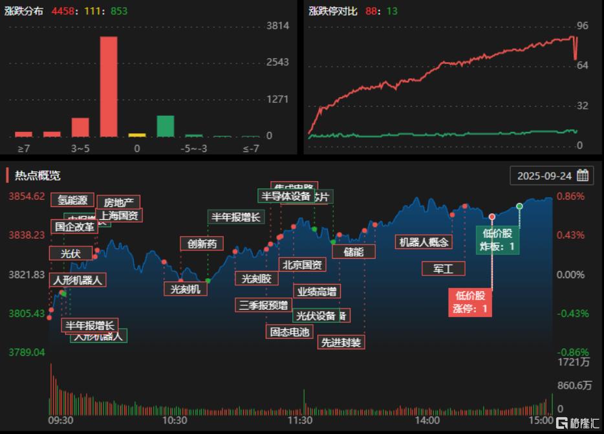Select the 房地产 hotspot tag
The height and width of the screenshot is (434, 604).
pyautogui.click(x=118, y=202)
